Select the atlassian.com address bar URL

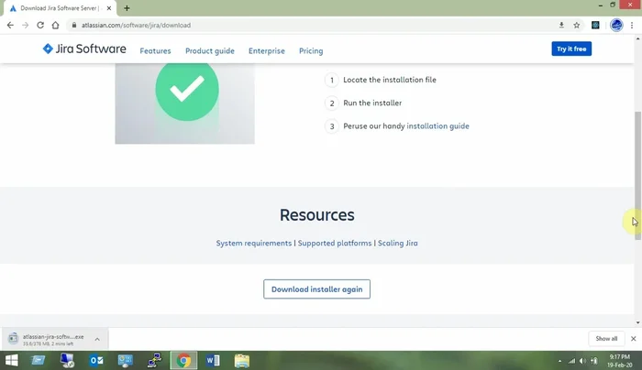click(x=136, y=26)
